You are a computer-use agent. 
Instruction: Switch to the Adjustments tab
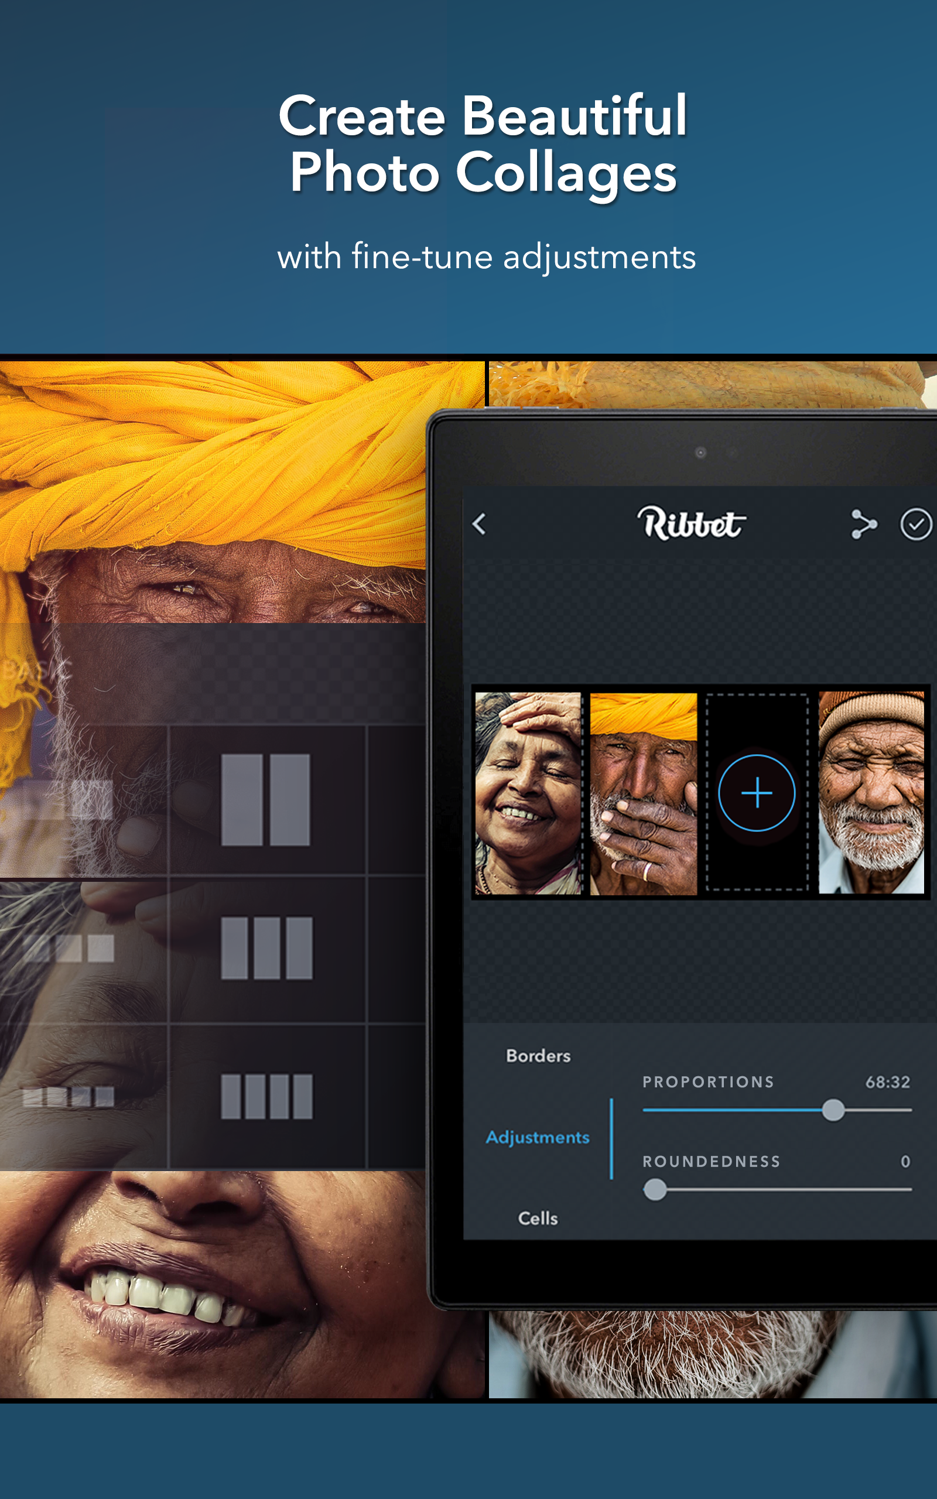click(537, 1137)
